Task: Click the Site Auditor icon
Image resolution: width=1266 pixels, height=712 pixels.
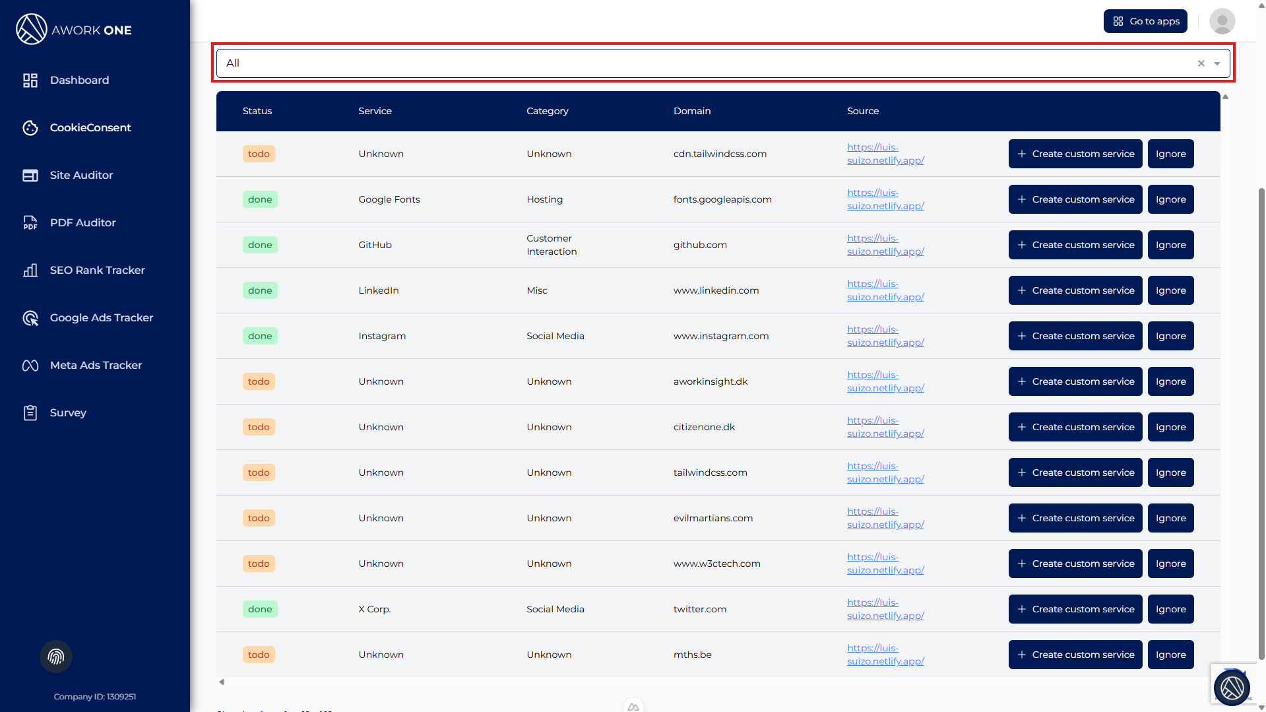Action: (x=30, y=176)
